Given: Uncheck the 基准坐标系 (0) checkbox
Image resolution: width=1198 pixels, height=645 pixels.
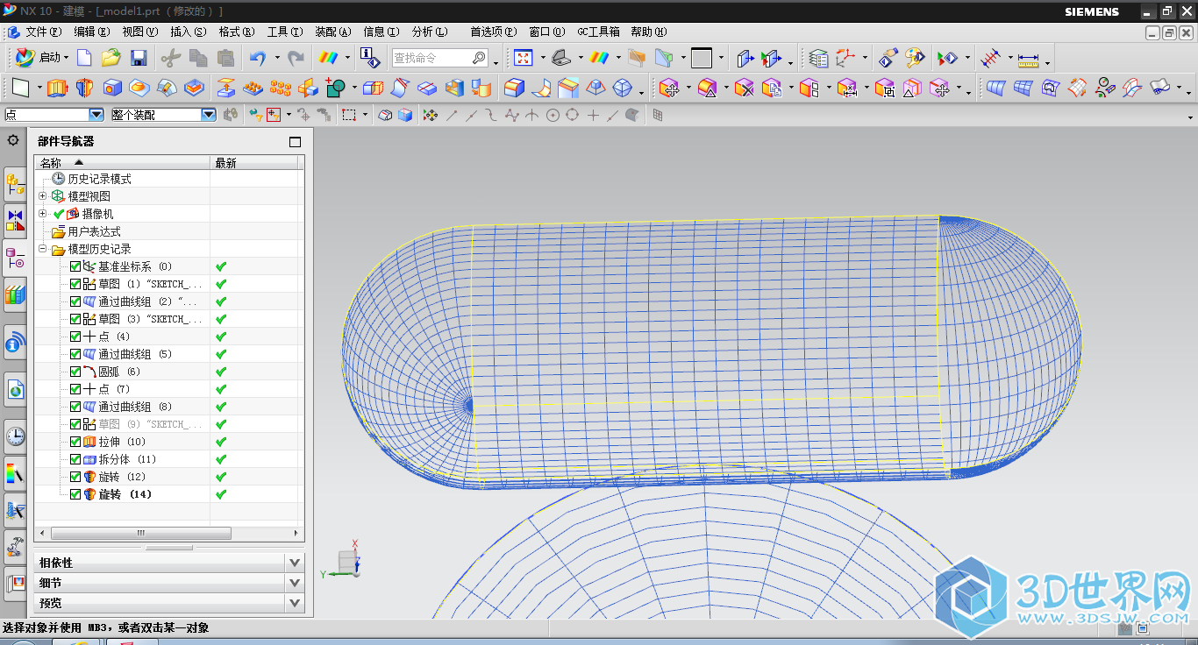Looking at the screenshot, I should 75,266.
